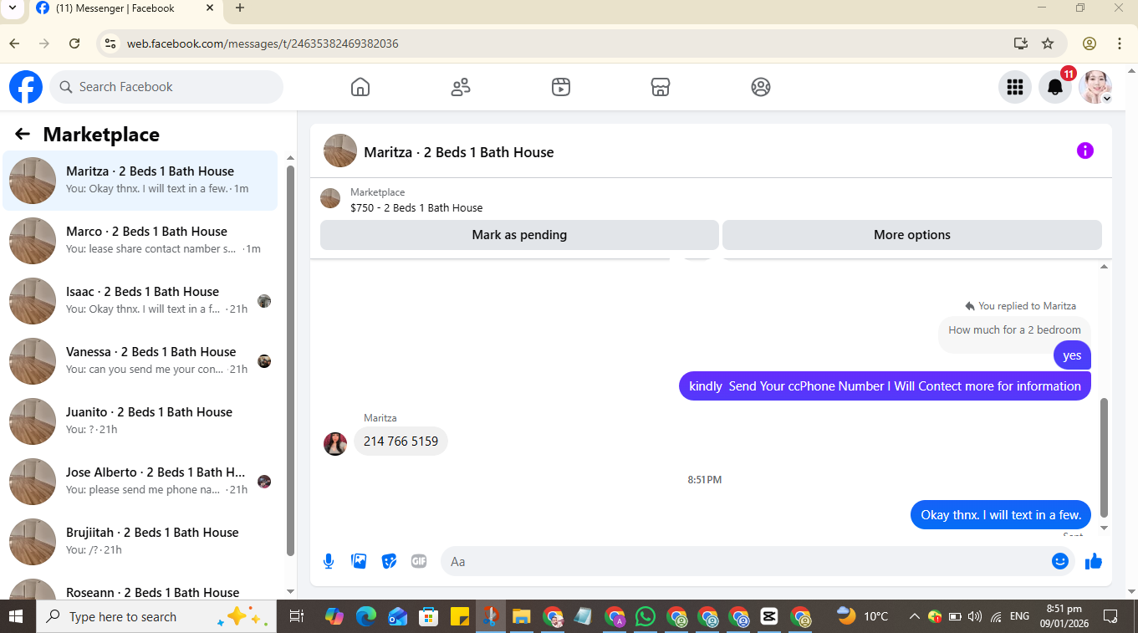The image size is (1138, 633).
Task: Click the message 214 766 5159
Action: [x=401, y=442]
